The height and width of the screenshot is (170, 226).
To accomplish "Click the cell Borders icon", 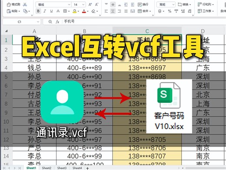I will pyautogui.click(x=65, y=11).
